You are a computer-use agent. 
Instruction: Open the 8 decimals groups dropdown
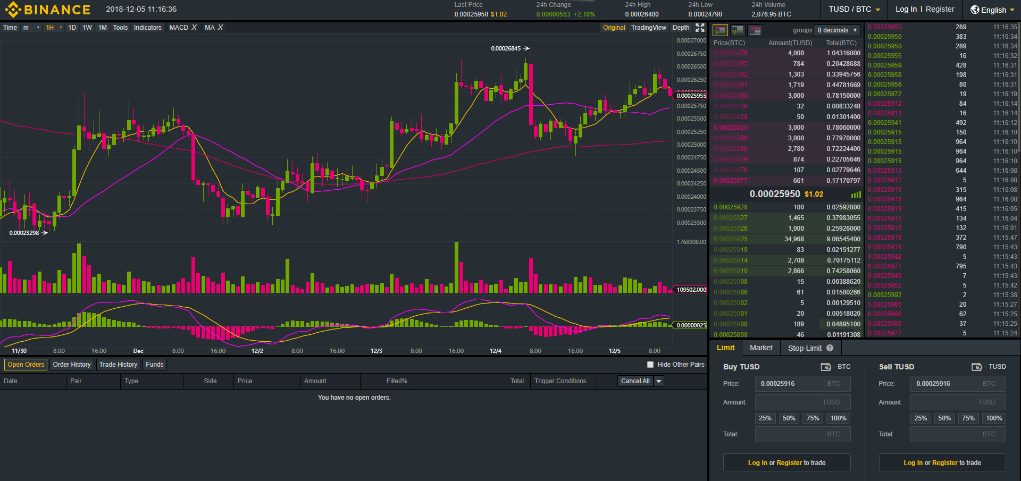(837, 30)
